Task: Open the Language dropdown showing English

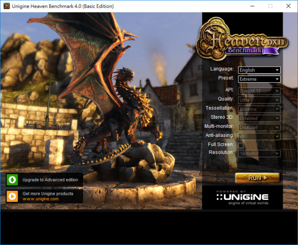Action: click(259, 70)
